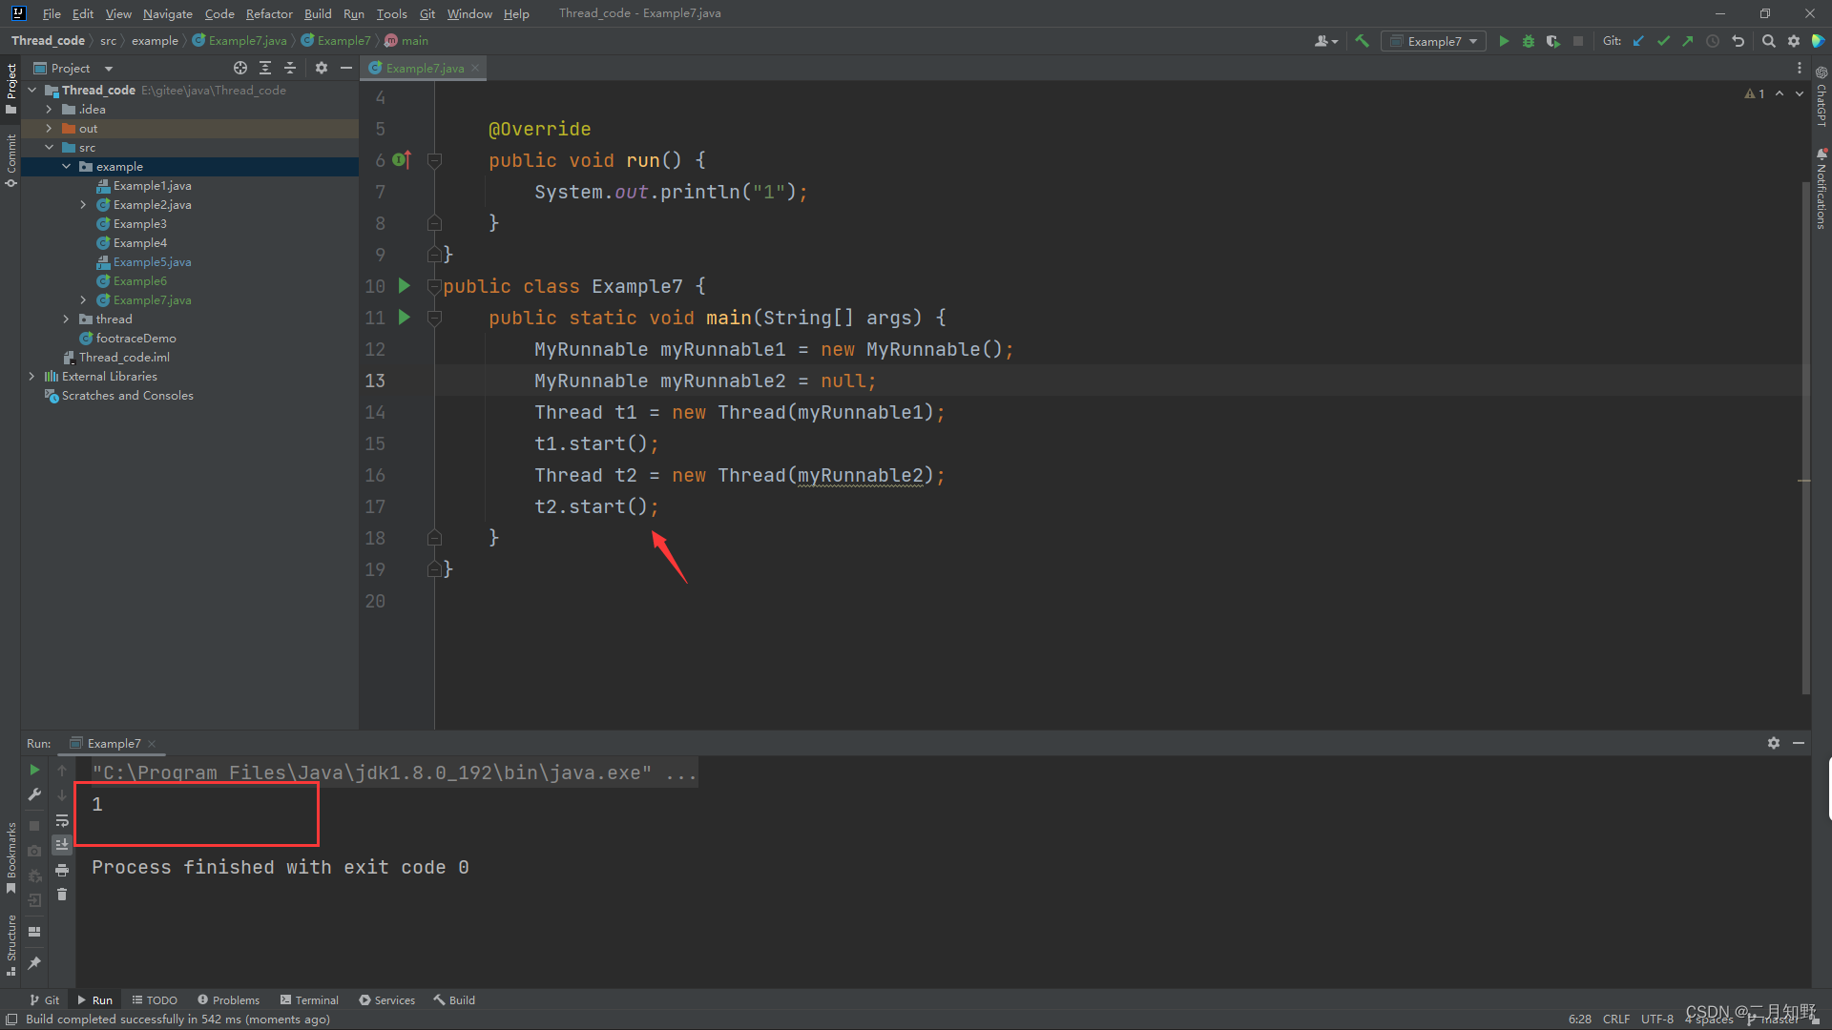
Task: Click the Terminal tab at bottom panel
Action: [x=316, y=999]
